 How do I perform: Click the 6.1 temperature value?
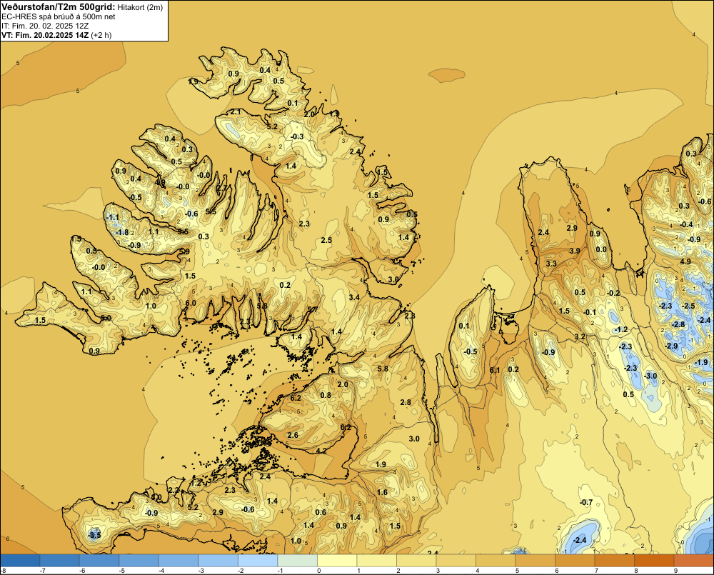495,370
